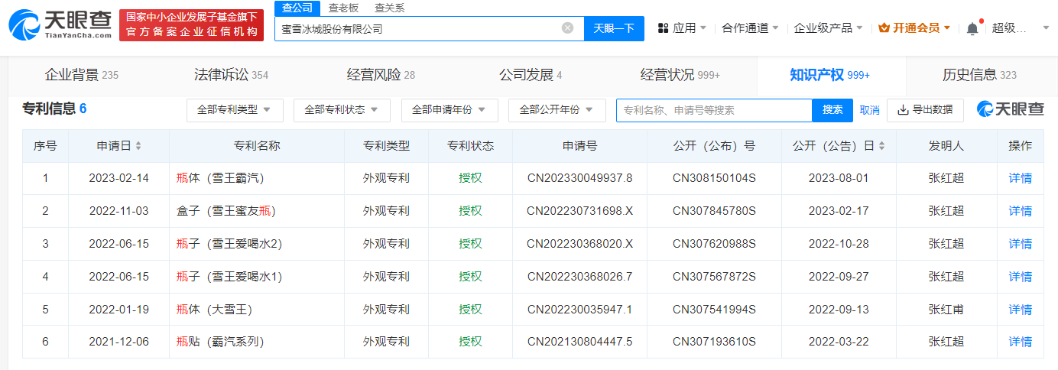This screenshot has height=370, width=1058.
Task: Click the blue 搜索 patent search button
Action: (x=832, y=110)
